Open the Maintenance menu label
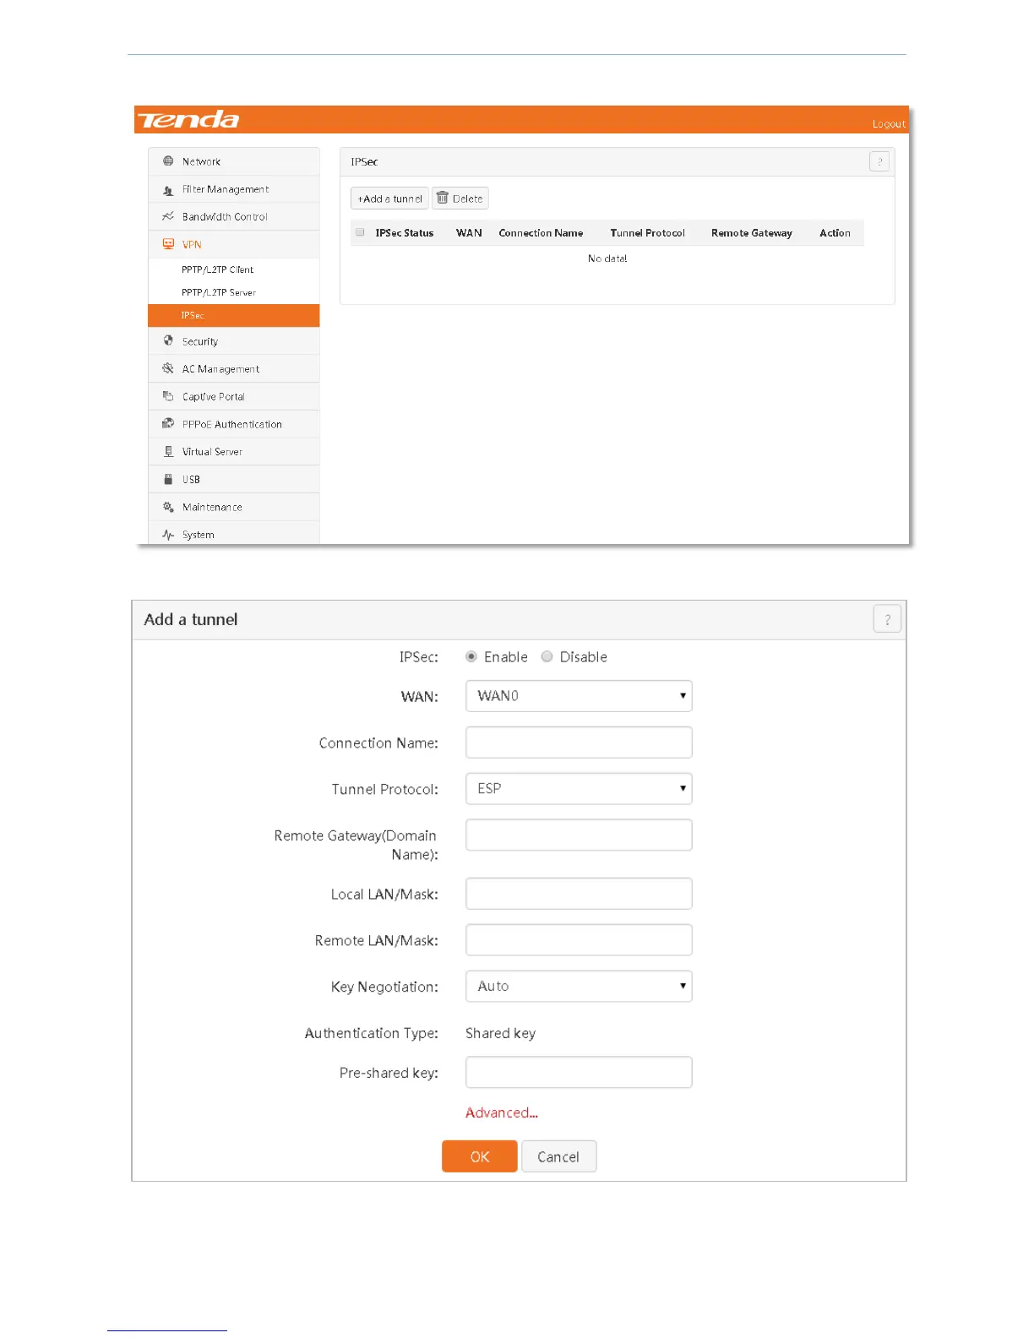This screenshot has width=1034, height=1338. [212, 507]
